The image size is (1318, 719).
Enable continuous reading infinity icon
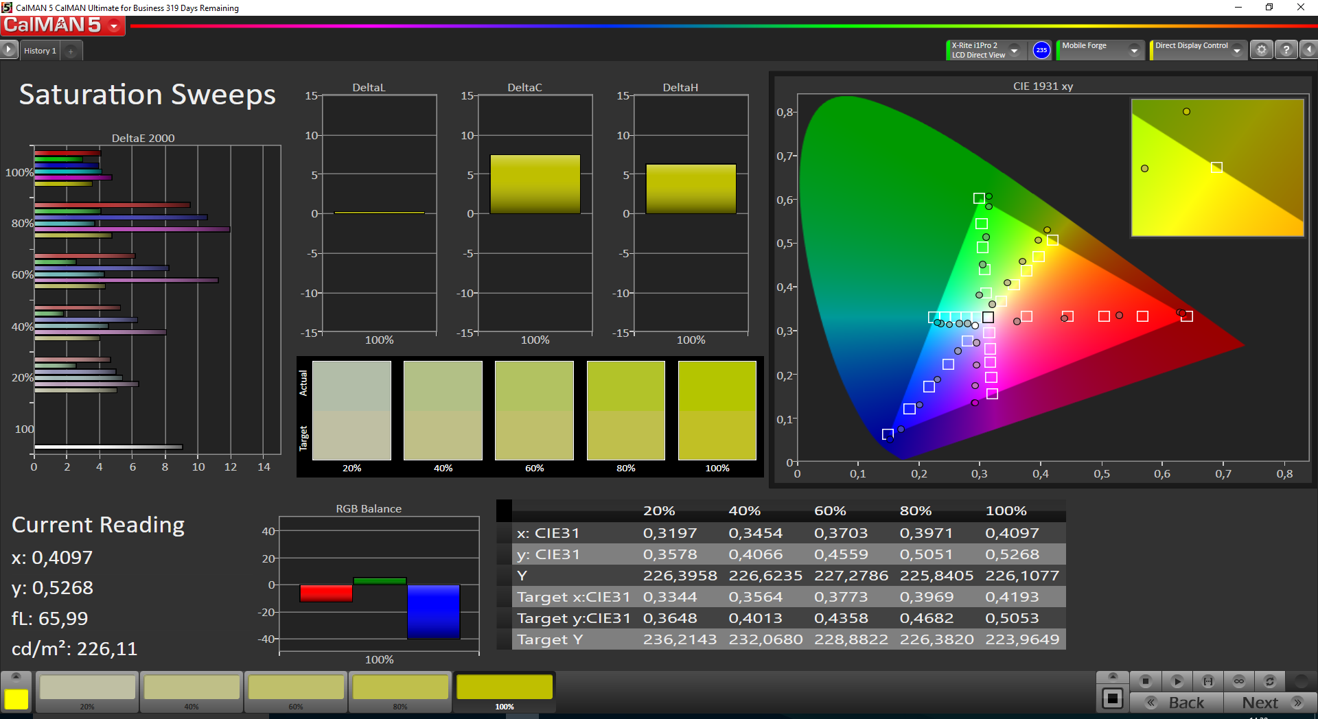point(1239,681)
